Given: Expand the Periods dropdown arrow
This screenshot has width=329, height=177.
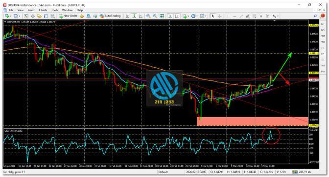Looking at the screenshot, I should (x=197, y=16).
